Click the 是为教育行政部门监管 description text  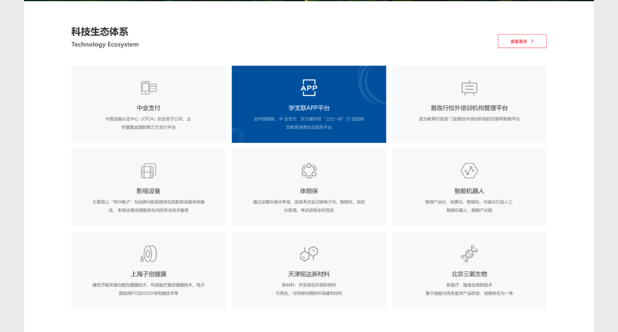click(469, 119)
